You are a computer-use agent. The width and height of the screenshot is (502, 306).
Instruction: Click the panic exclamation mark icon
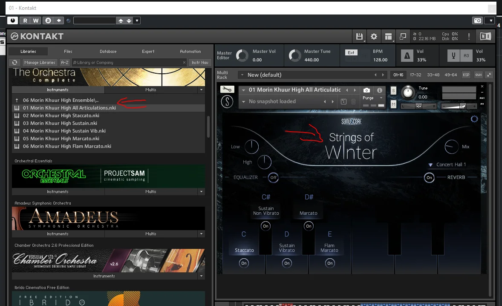[469, 37]
